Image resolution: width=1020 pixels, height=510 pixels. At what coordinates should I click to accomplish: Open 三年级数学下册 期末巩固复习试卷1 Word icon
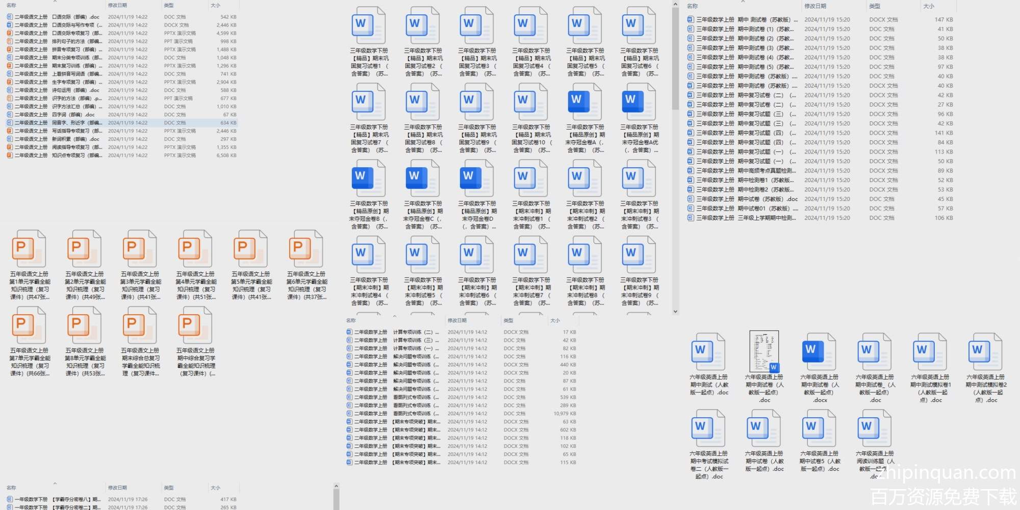pyautogui.click(x=368, y=25)
